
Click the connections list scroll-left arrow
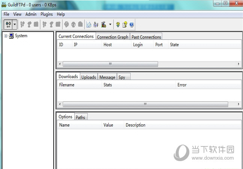(x=60, y=64)
